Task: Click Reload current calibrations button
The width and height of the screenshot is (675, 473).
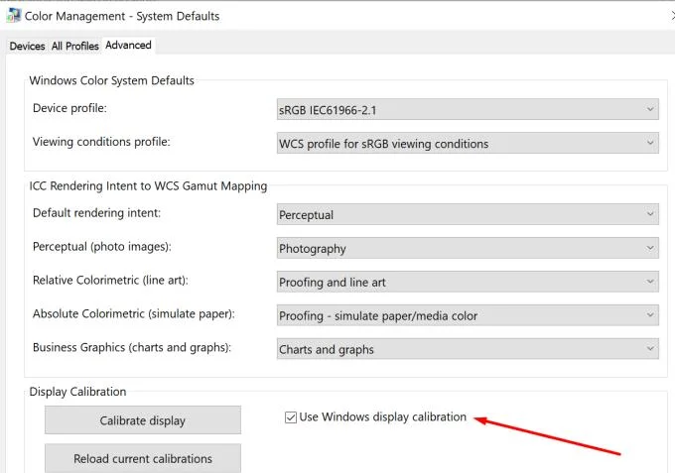Action: [143, 458]
